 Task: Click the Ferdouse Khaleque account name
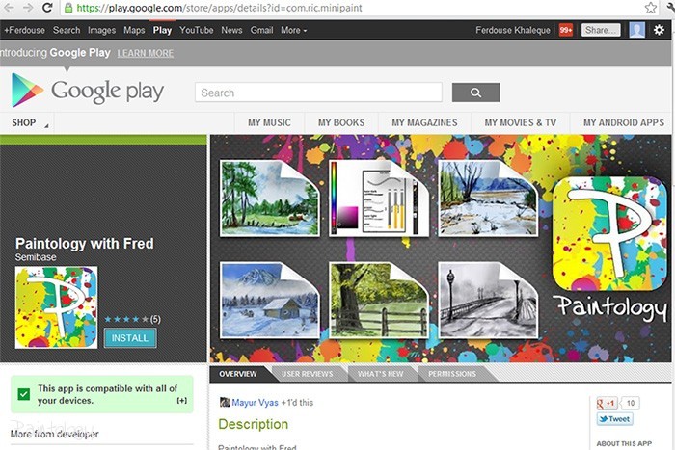(513, 30)
